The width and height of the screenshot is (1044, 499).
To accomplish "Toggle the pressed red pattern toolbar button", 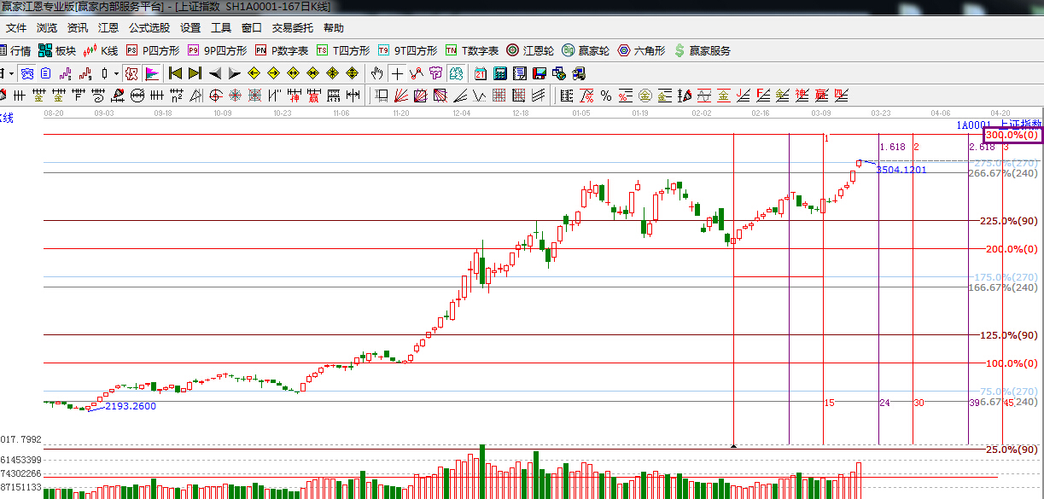I will point(131,73).
